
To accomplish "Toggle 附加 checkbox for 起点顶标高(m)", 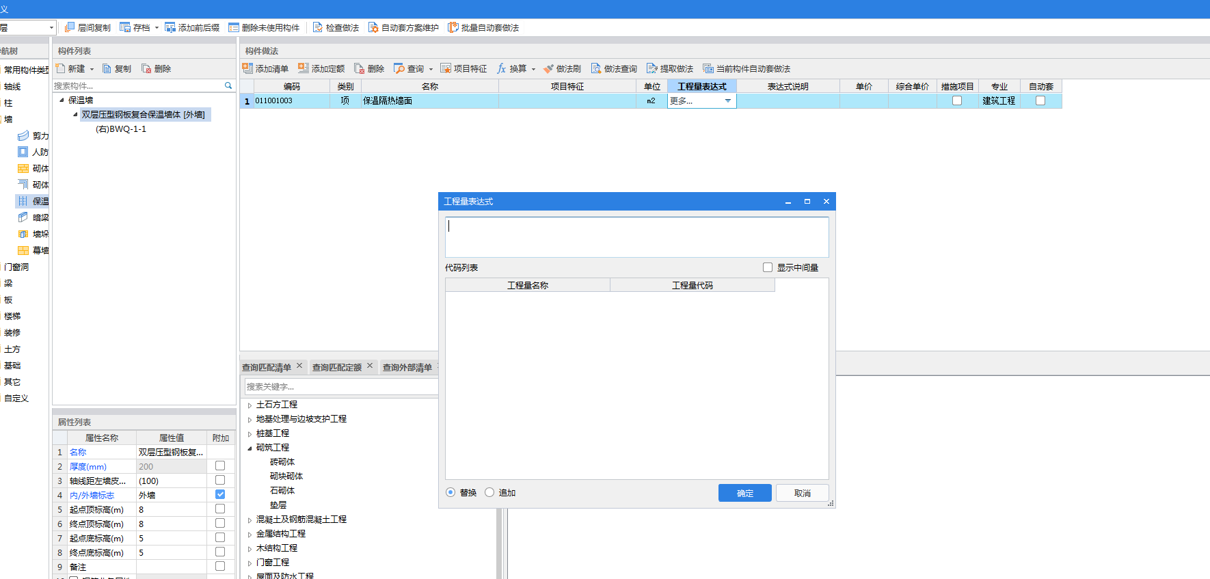I will coord(220,509).
